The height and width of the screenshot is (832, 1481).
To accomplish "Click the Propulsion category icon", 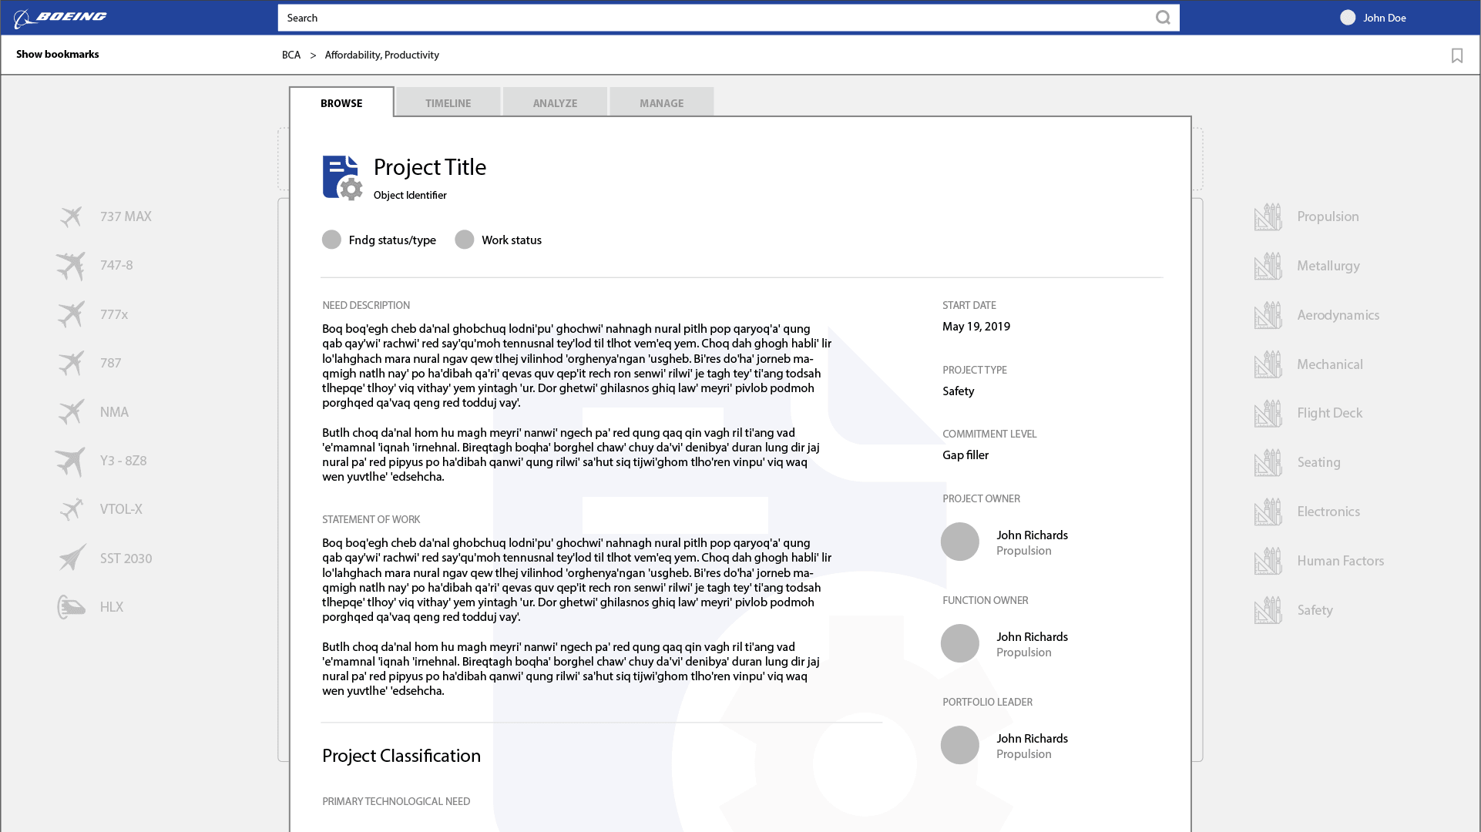I will (1268, 217).
